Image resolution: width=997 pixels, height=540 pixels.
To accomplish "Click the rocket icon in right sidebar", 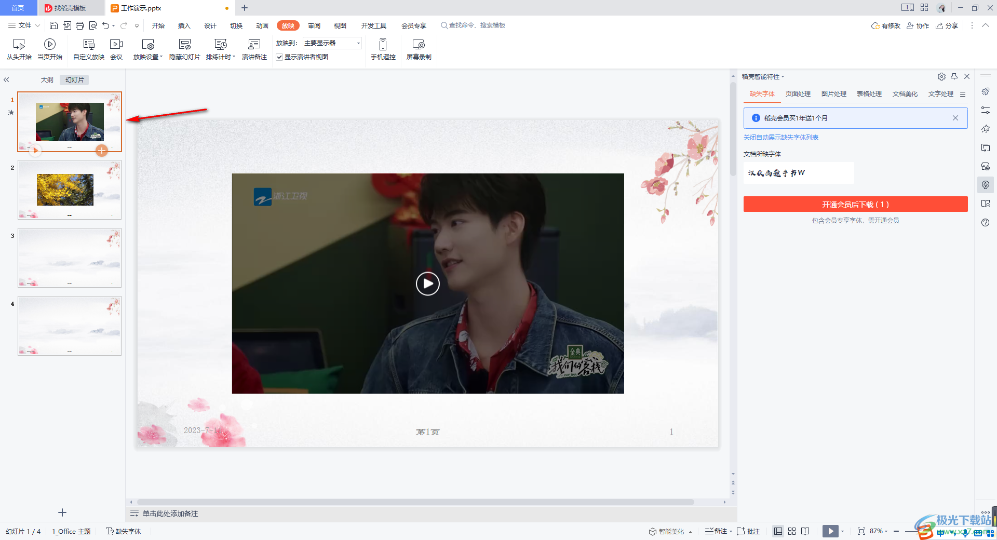I will [986, 91].
